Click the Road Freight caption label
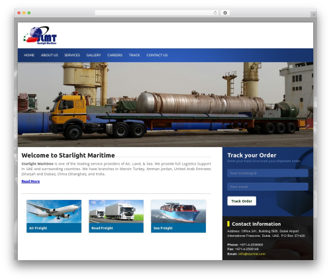The width and height of the screenshot is (331, 280). [x=102, y=228]
